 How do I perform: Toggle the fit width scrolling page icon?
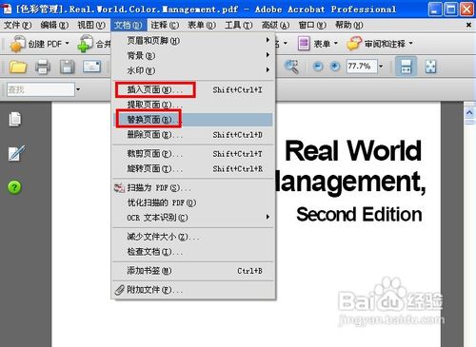point(406,67)
